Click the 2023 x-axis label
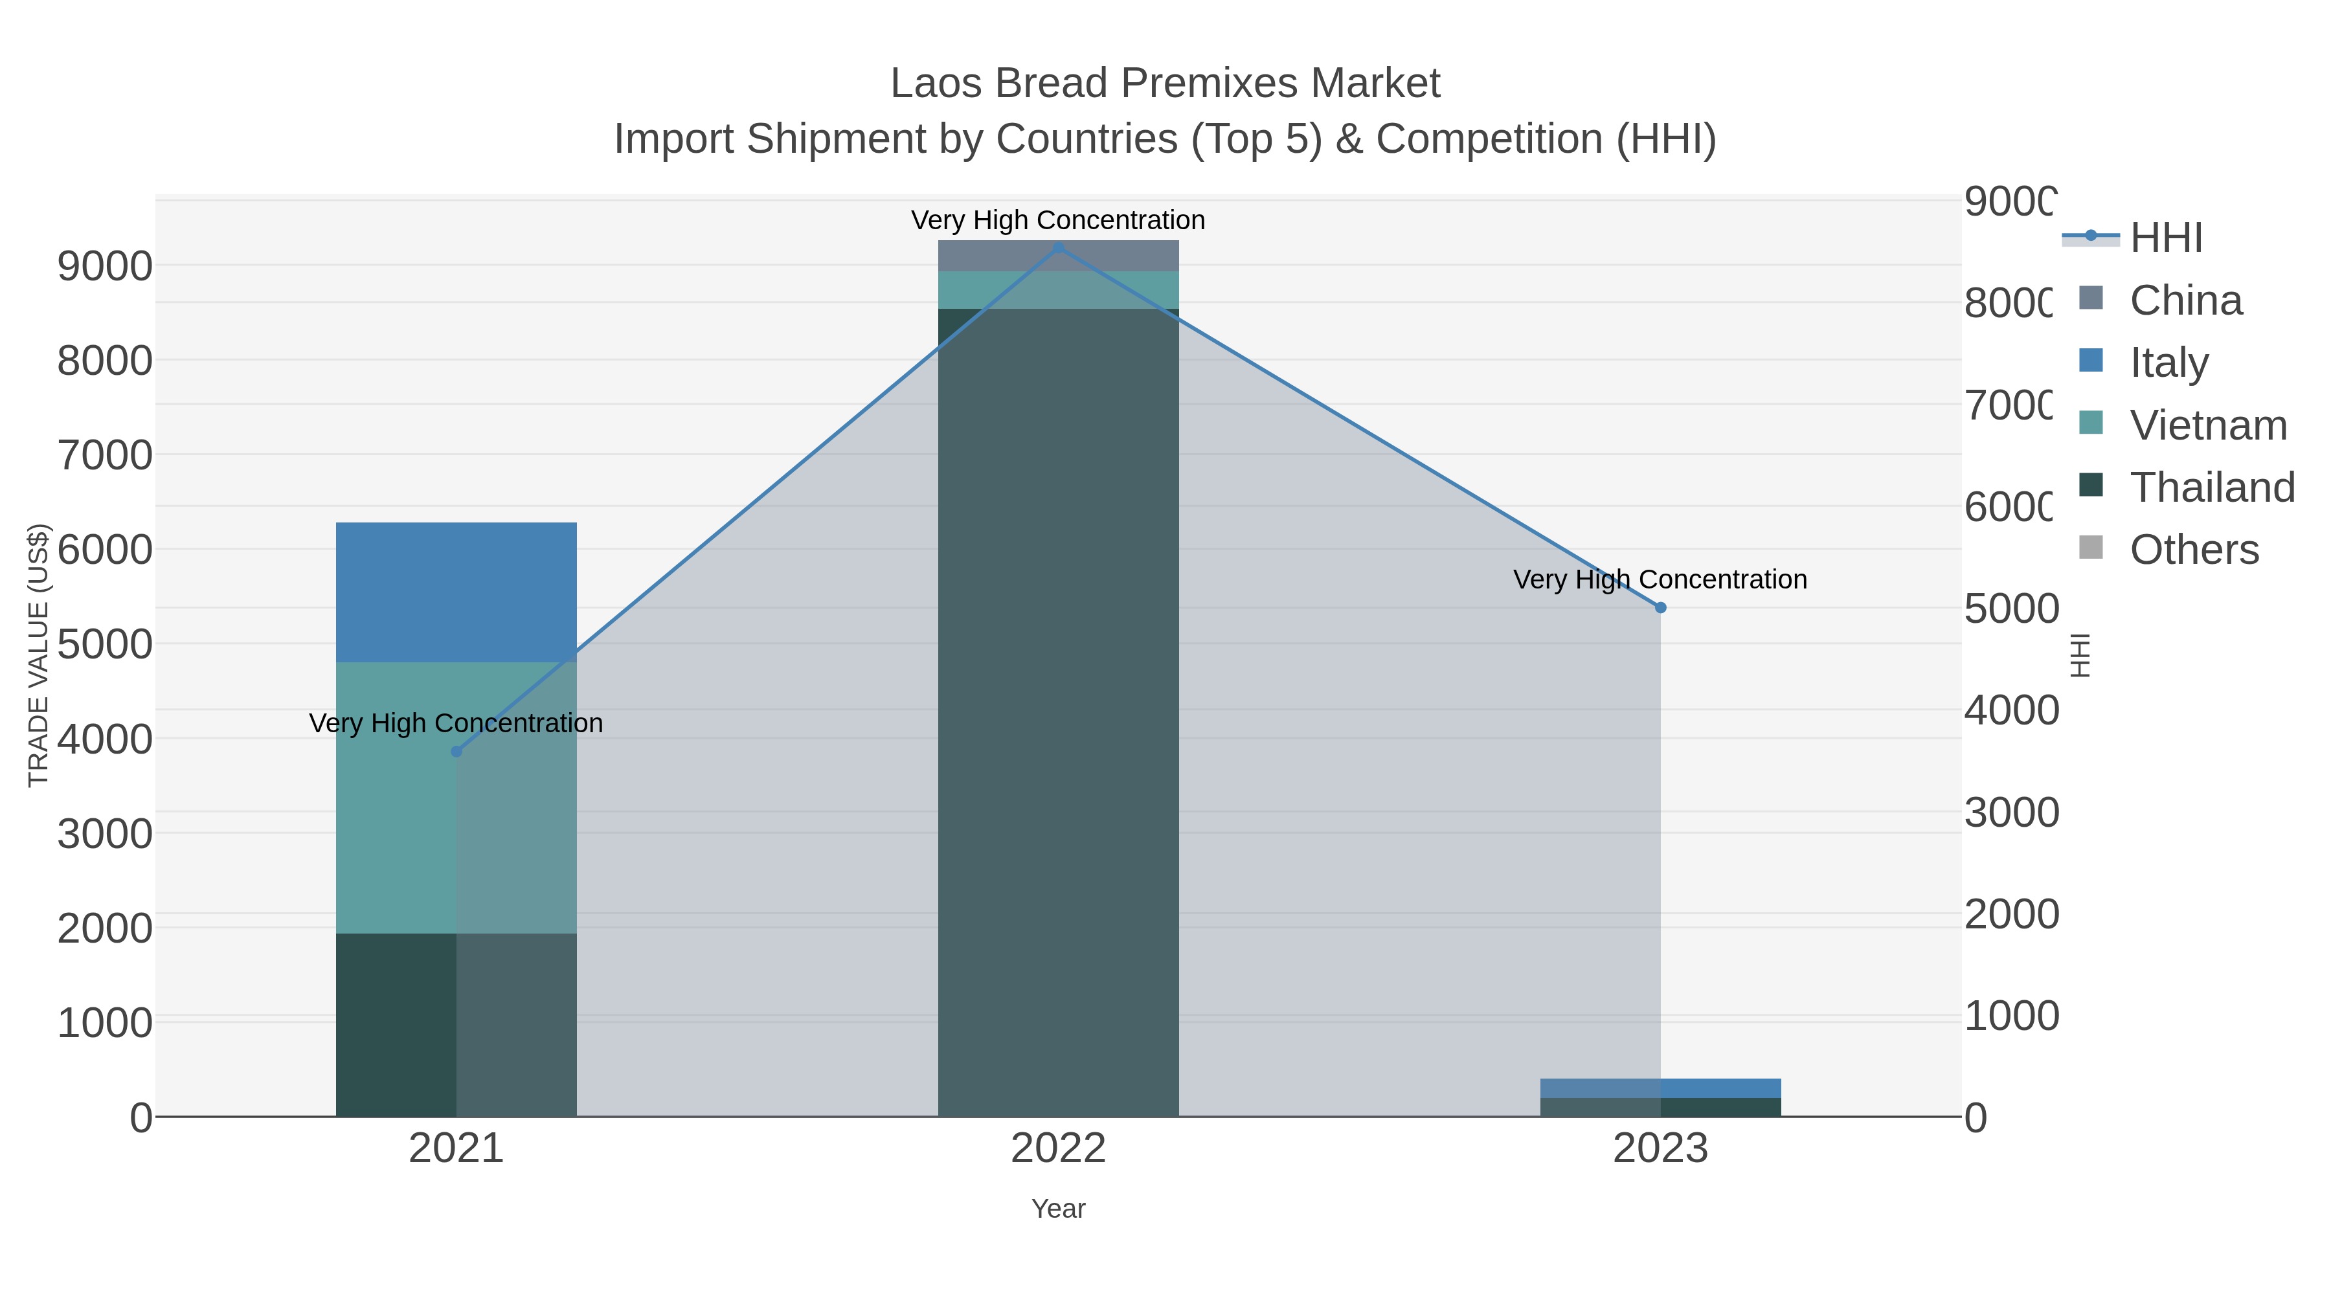 tap(1660, 1149)
